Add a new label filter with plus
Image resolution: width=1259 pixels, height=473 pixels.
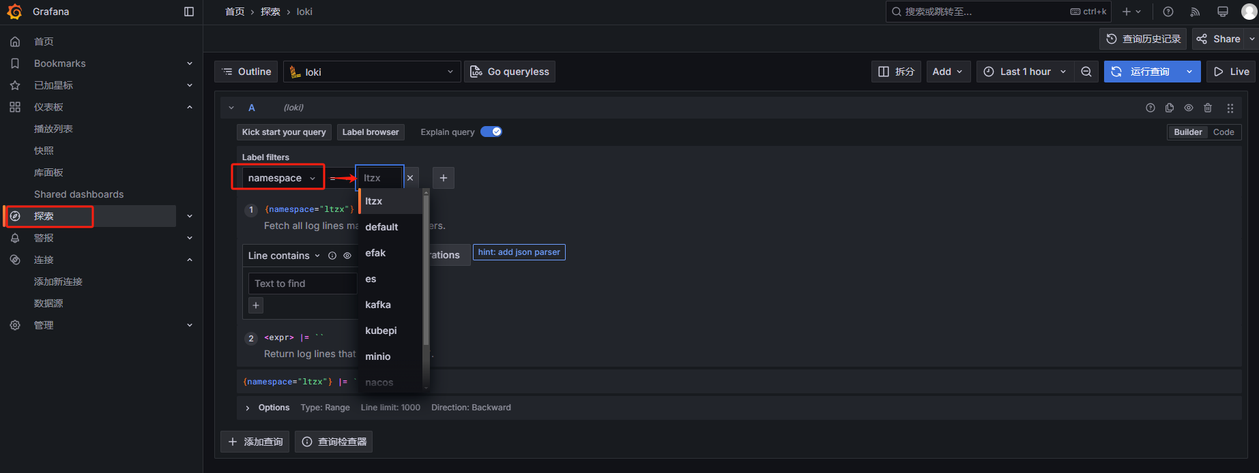[444, 178]
